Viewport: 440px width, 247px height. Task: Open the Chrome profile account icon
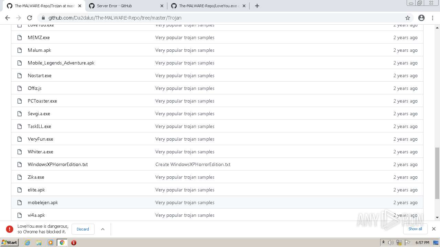pyautogui.click(x=421, y=18)
